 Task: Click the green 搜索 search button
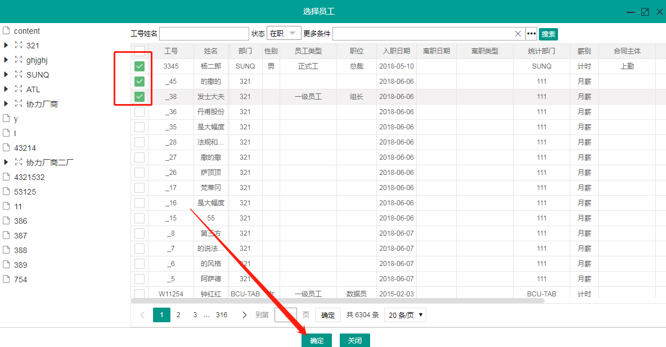548,34
